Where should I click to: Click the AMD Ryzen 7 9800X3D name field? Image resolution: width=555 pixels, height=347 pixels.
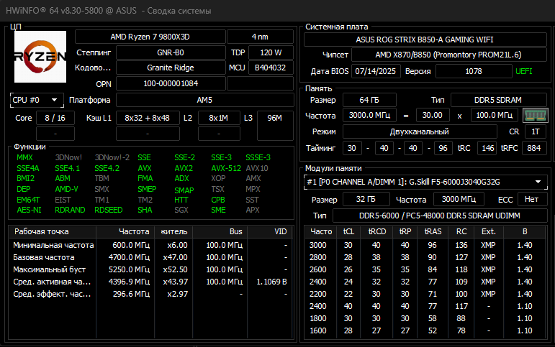click(x=150, y=37)
